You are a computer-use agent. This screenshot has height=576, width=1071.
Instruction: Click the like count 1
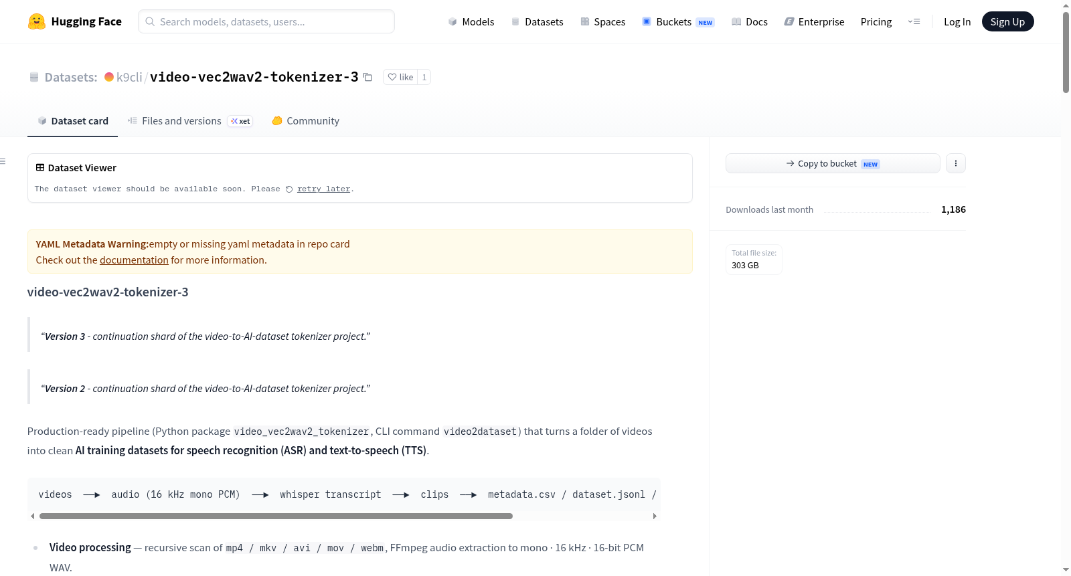pos(424,77)
